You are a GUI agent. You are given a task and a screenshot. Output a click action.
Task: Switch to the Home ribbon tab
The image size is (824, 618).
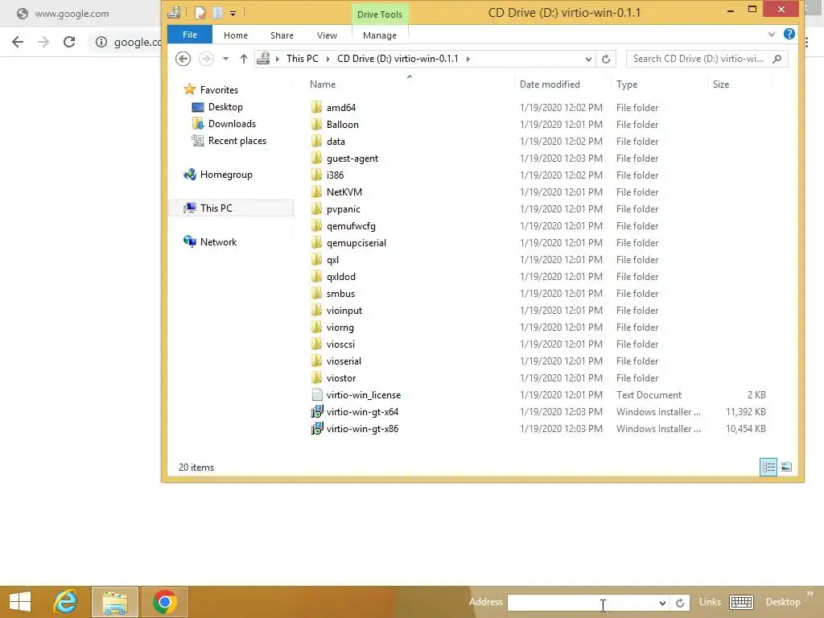click(236, 35)
